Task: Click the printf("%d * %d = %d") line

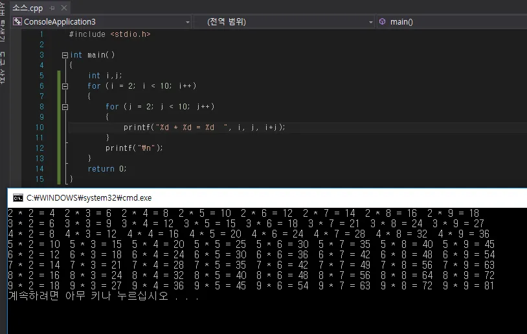Action: click(205, 128)
